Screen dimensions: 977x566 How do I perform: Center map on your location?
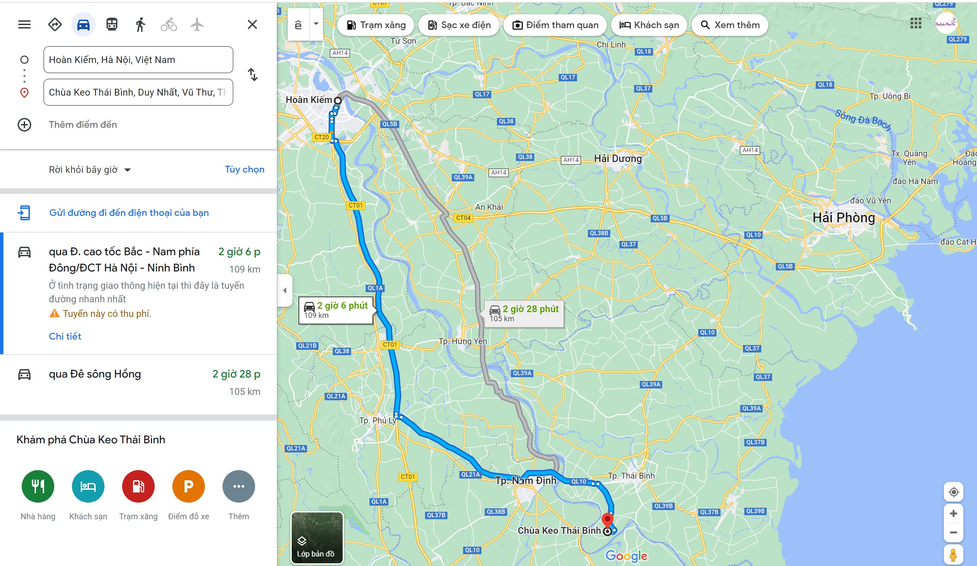coord(954,492)
